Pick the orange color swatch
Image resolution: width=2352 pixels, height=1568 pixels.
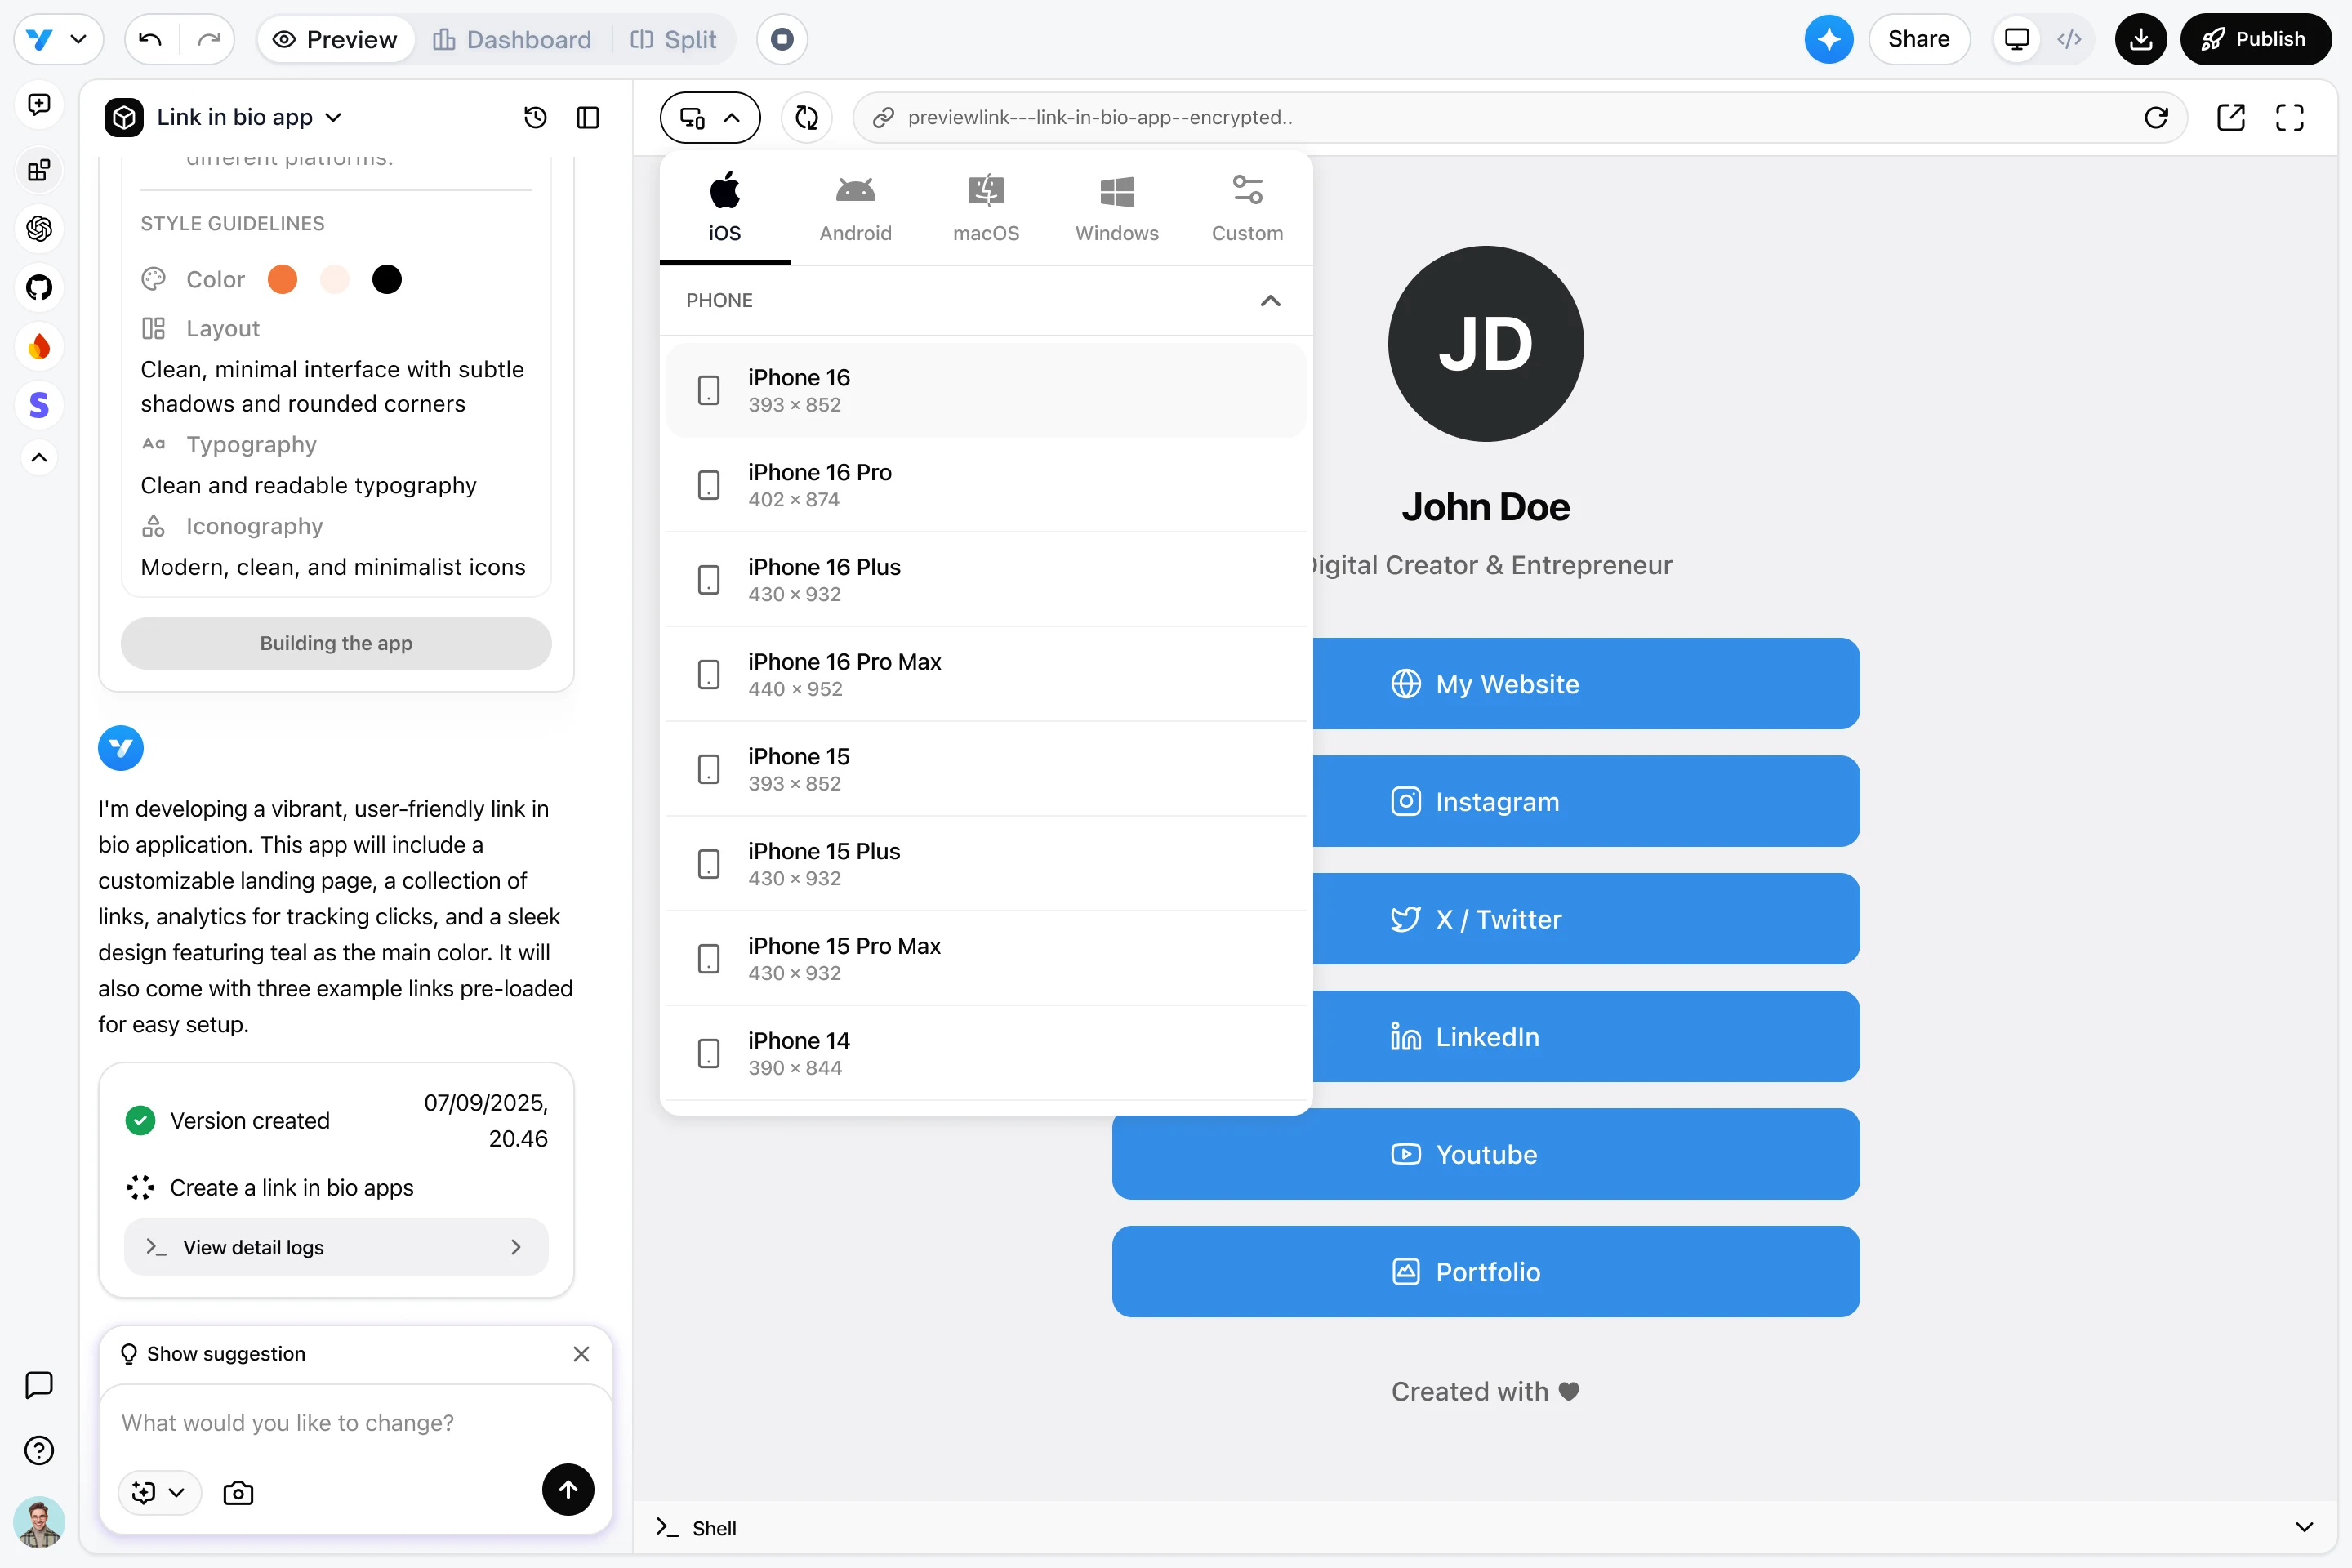coord(283,279)
